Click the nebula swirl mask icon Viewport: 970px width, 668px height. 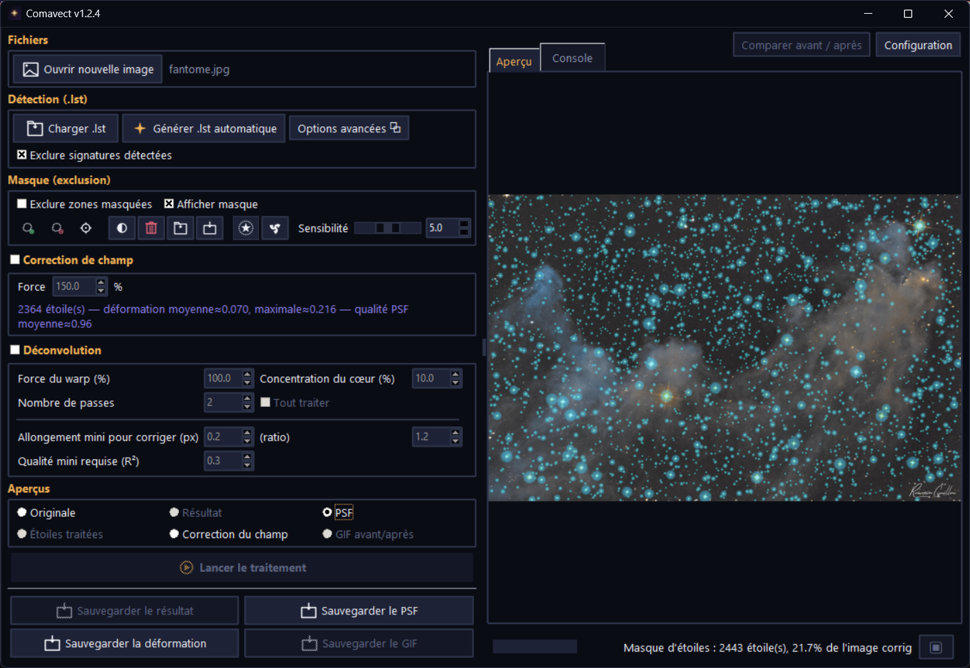pyautogui.click(x=275, y=228)
